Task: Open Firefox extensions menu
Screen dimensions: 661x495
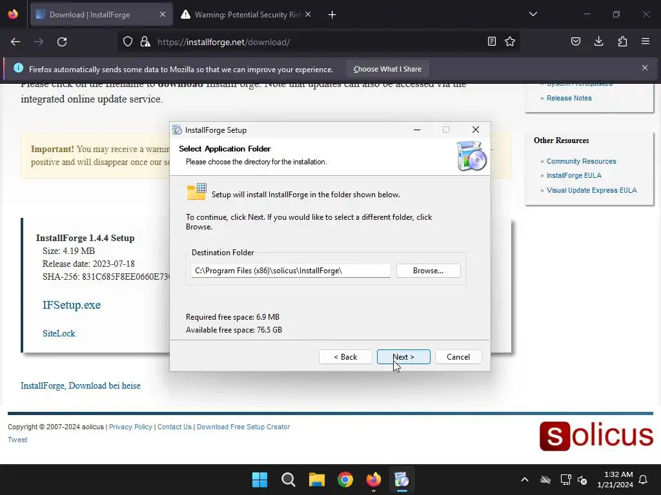Action: pyautogui.click(x=622, y=41)
